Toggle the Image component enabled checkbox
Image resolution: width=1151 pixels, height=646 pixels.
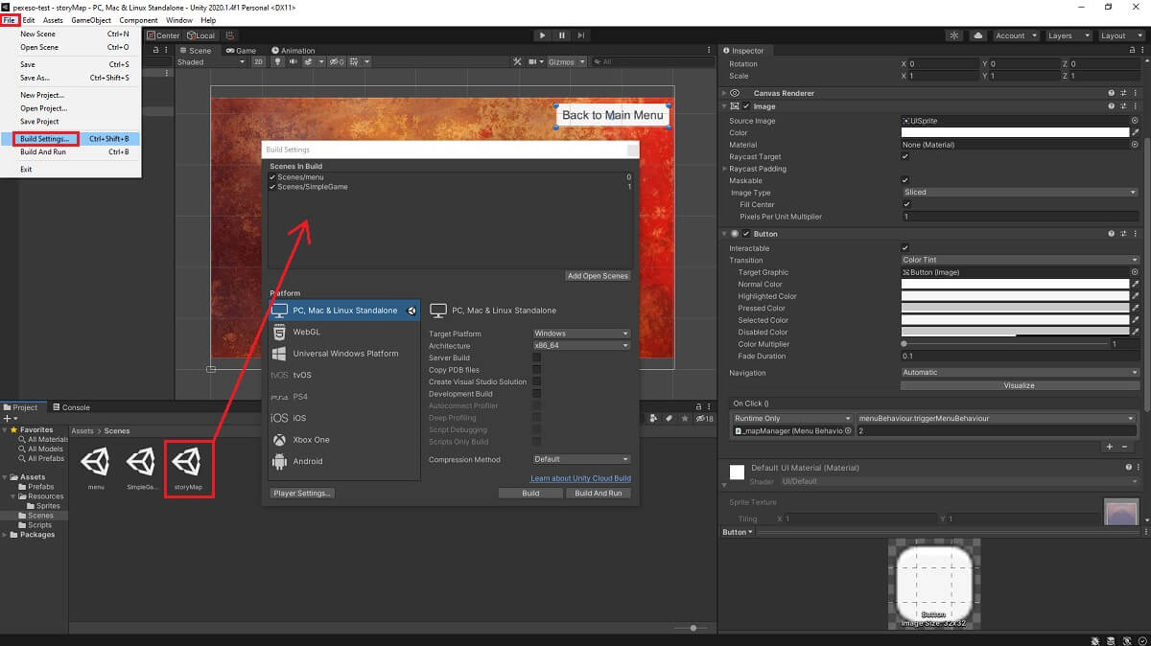tap(745, 106)
